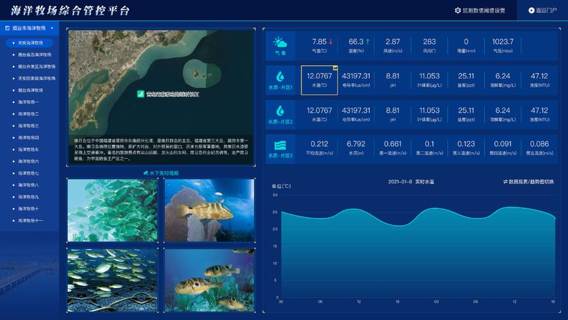The image size is (568, 320).
Task: Click 叶绿素 11.053 in 水质-片区1 row
Action: click(x=429, y=80)
